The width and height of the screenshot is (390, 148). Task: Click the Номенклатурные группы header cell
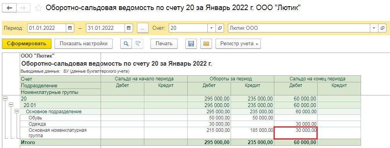[60, 92]
